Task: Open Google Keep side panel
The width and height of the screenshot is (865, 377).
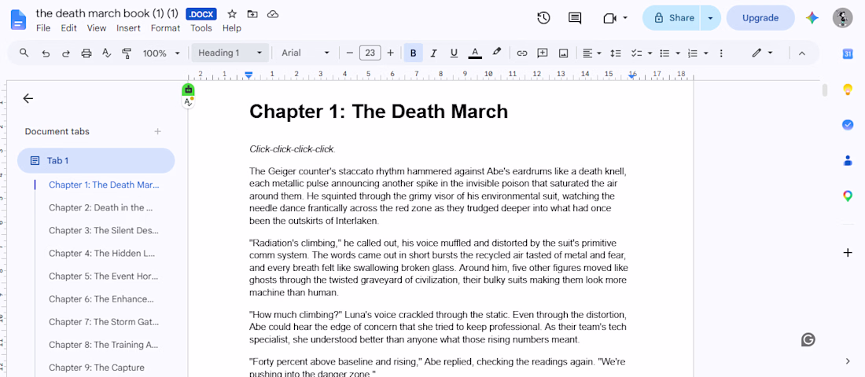Action: pos(848,90)
